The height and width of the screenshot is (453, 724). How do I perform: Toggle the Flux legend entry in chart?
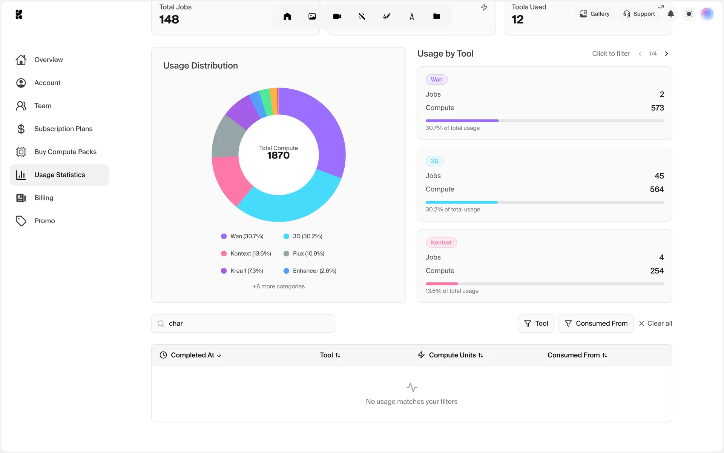pyautogui.click(x=304, y=254)
